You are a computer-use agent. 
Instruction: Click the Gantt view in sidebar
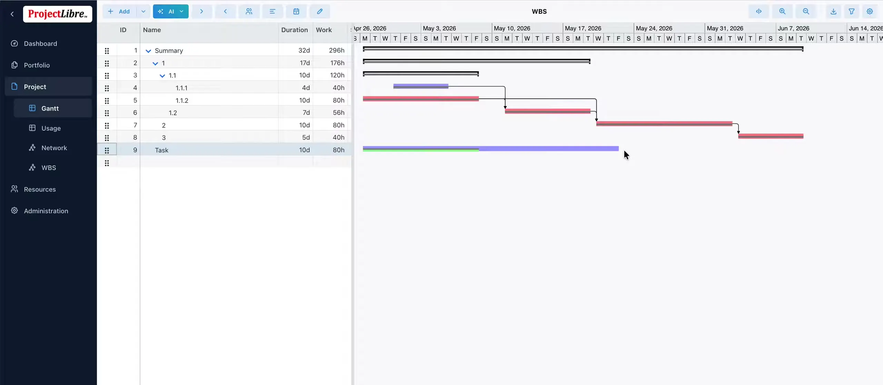tap(52, 108)
